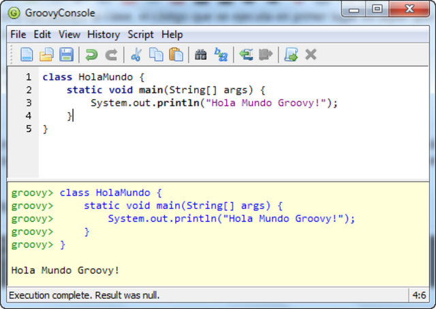Open the Help menu
Viewport: 436px width, 309px height.
[x=172, y=35]
